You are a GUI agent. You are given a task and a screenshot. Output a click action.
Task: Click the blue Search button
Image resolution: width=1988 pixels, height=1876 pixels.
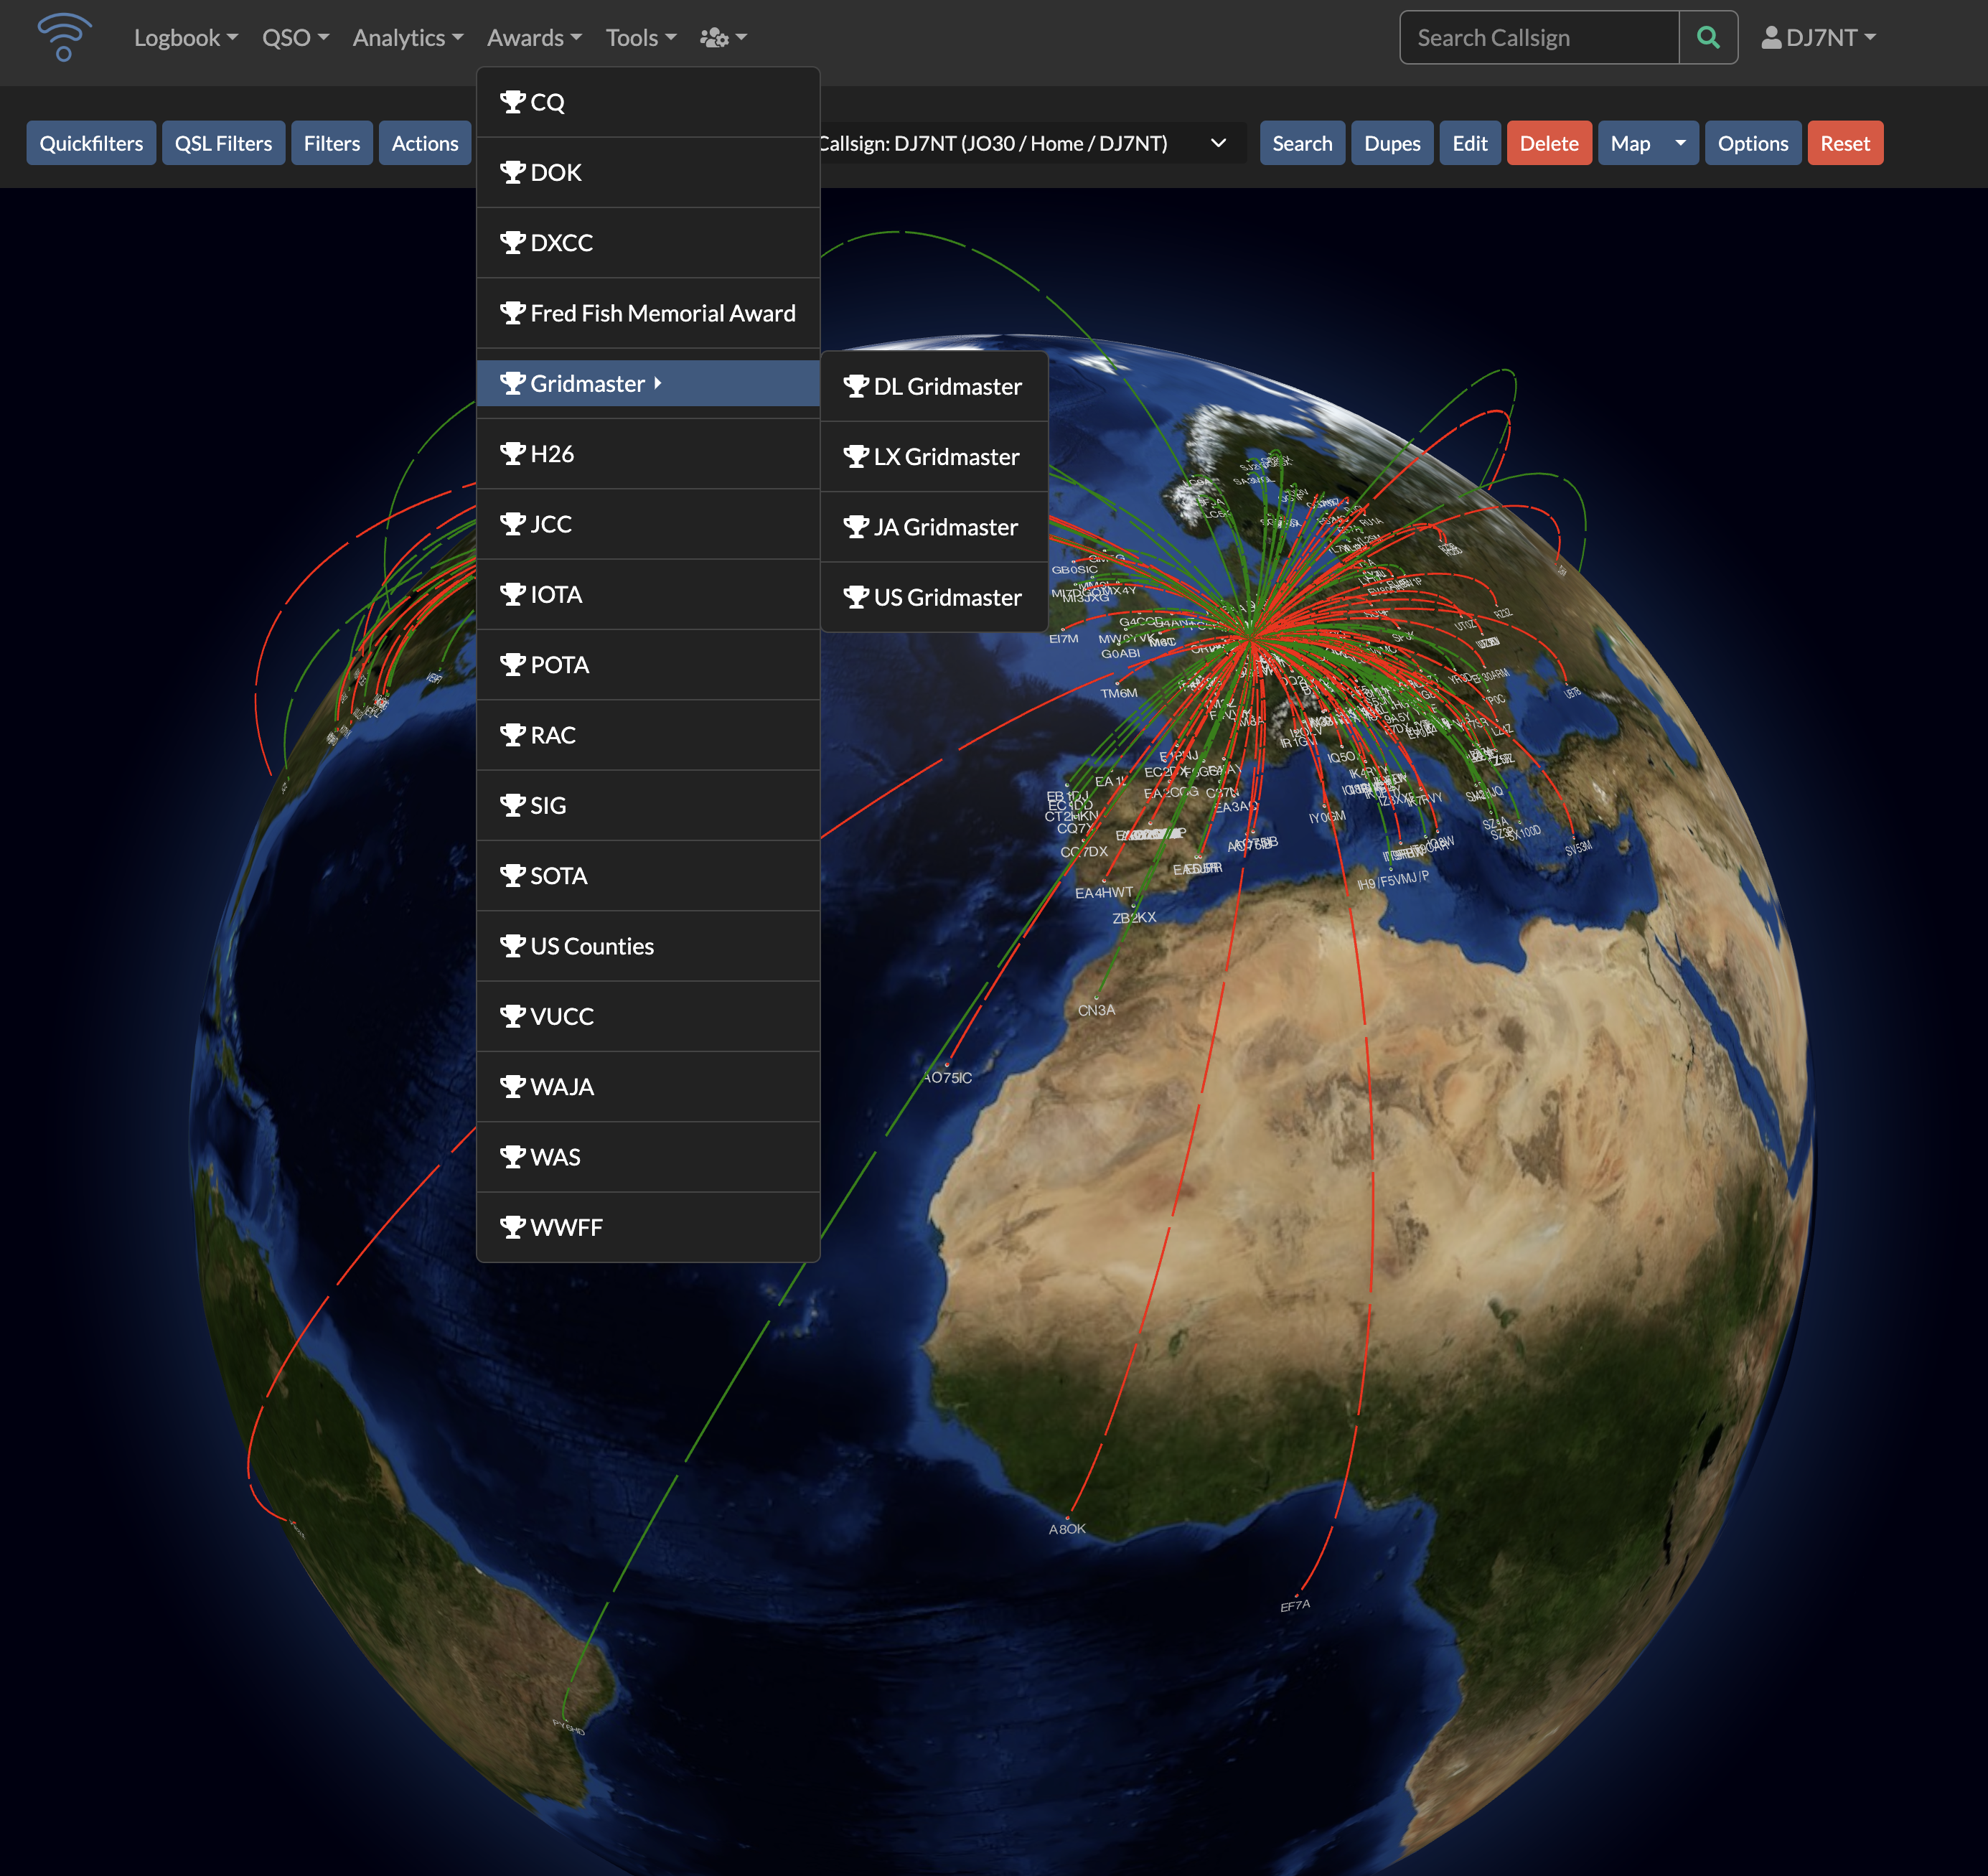[1302, 143]
